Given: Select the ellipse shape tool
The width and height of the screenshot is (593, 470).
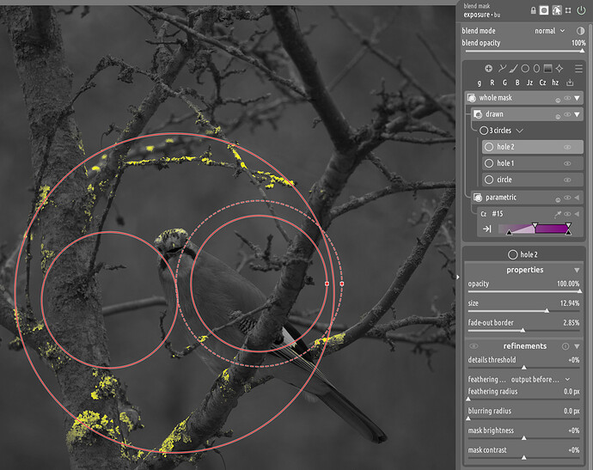Looking at the screenshot, I should (x=536, y=69).
